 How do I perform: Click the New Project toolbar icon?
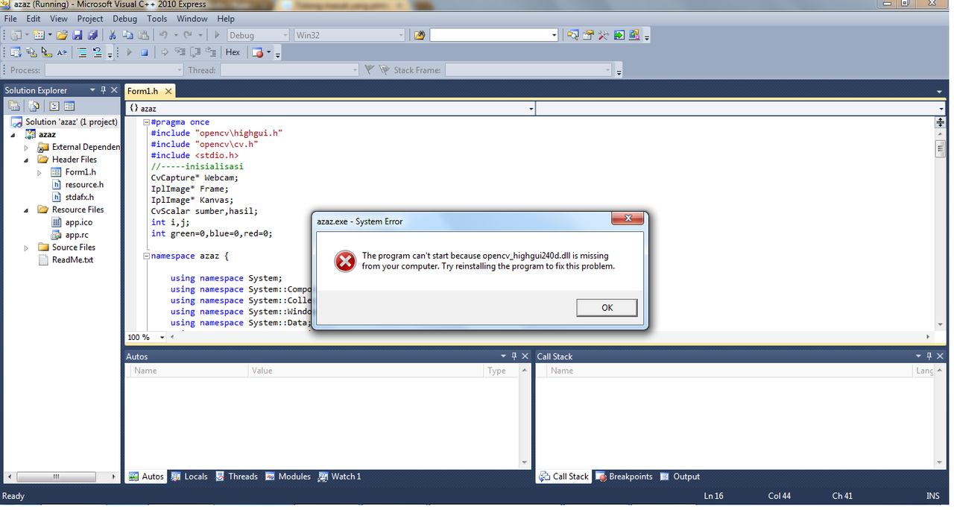(x=16, y=35)
